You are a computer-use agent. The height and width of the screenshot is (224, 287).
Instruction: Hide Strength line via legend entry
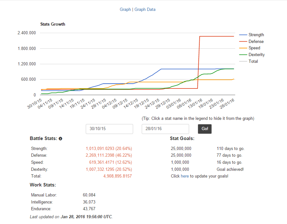pos(256,35)
